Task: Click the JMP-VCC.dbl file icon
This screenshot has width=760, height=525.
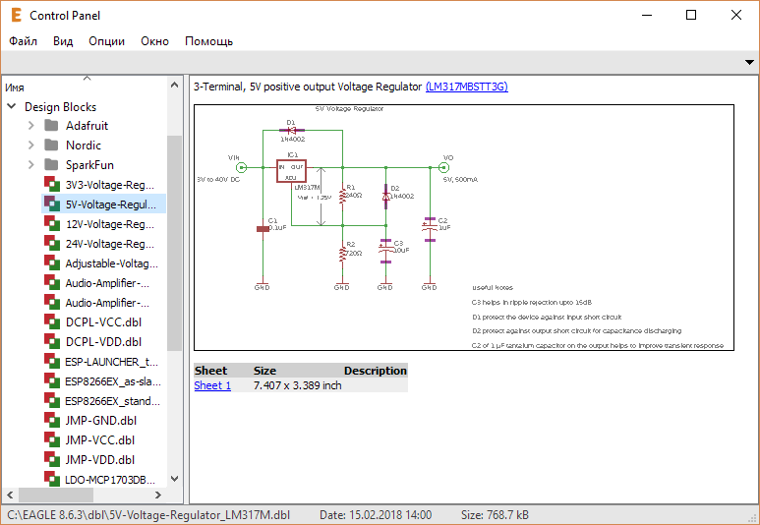Action: [52, 440]
